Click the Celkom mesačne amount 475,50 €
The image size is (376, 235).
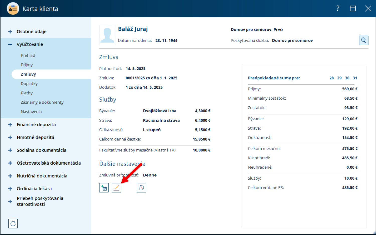click(350, 149)
